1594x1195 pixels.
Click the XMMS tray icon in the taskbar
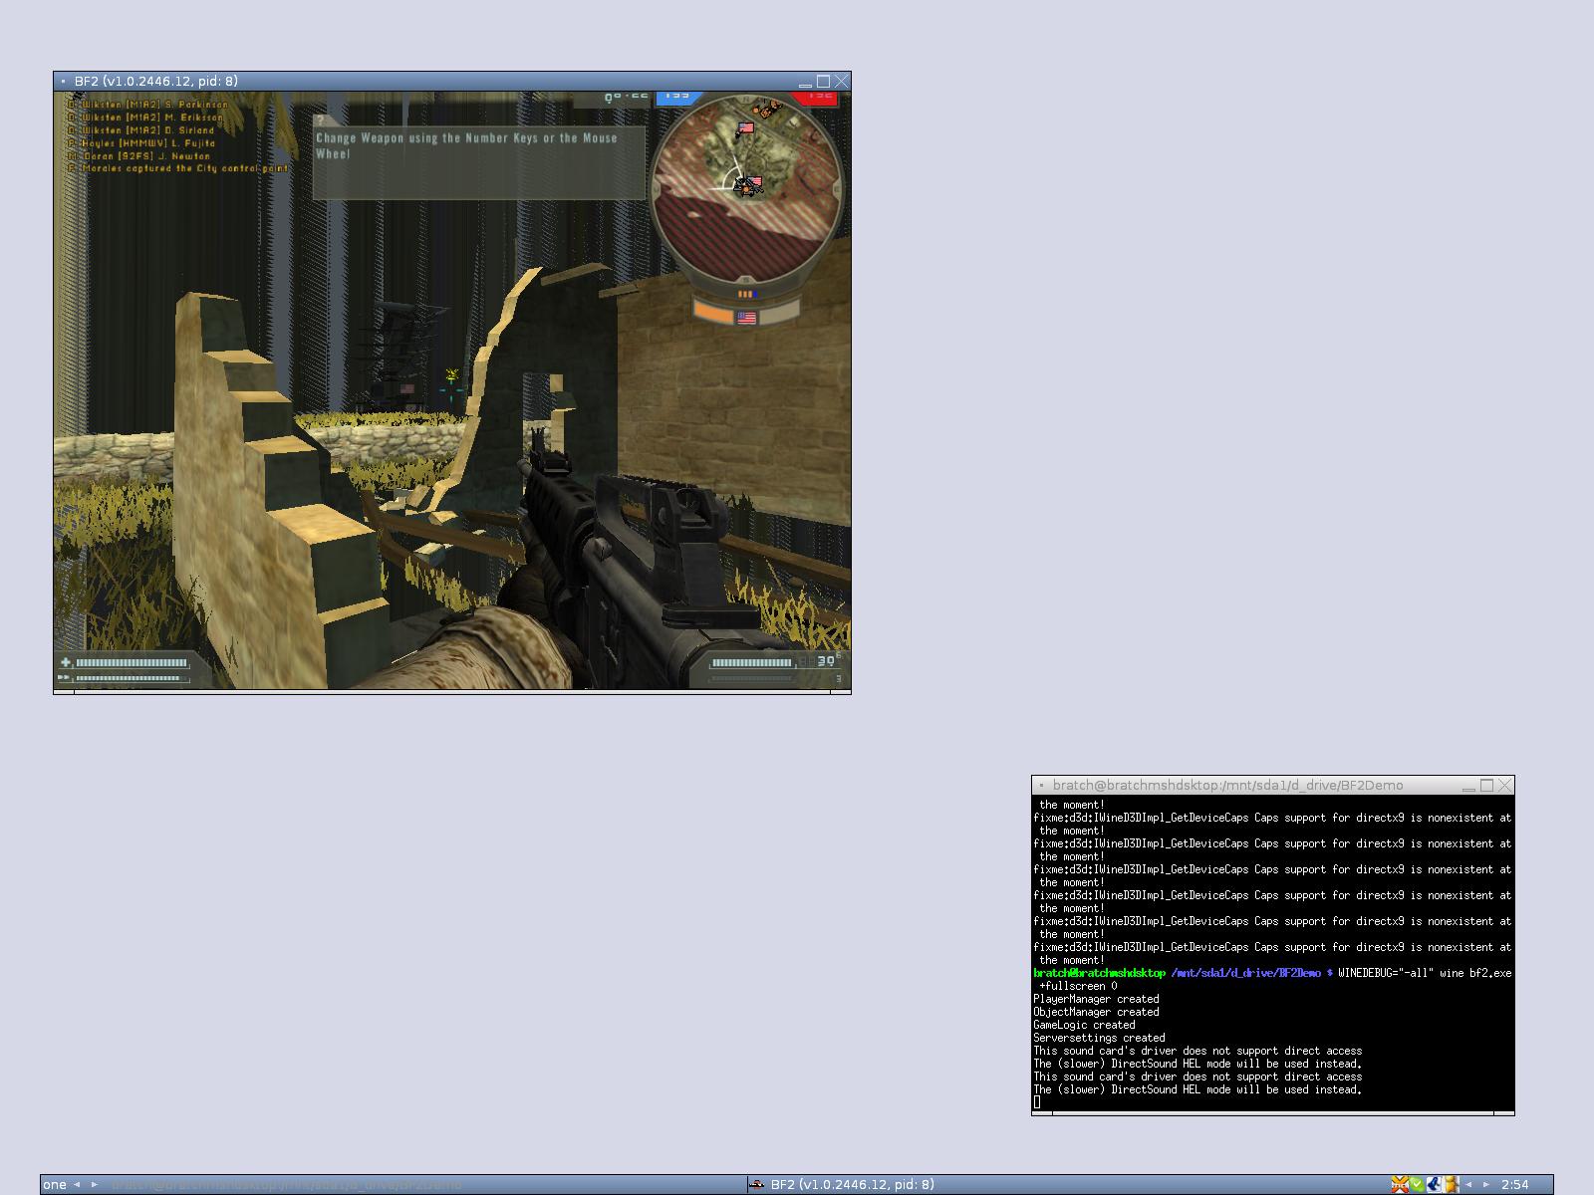pyautogui.click(x=1401, y=1184)
